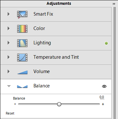
Task: Select the Smart Fix label
Action: pos(43,14)
